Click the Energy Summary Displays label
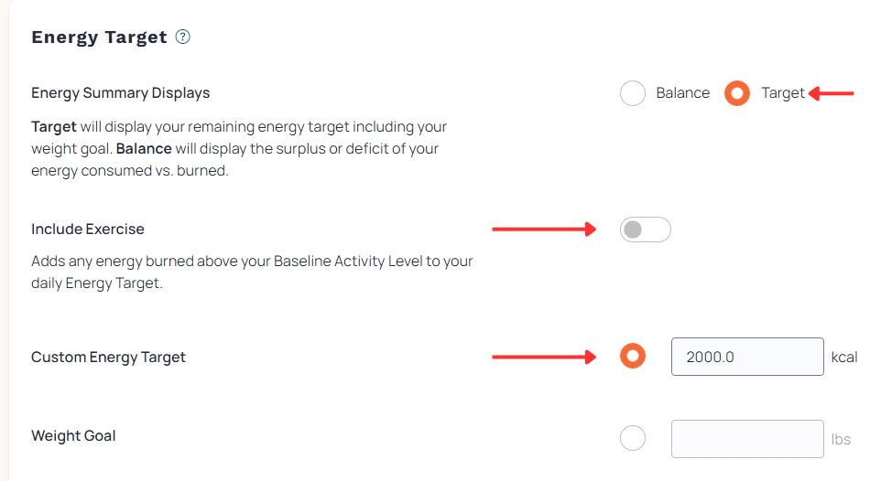Screen dimensions: 870x481 pyautogui.click(x=120, y=93)
